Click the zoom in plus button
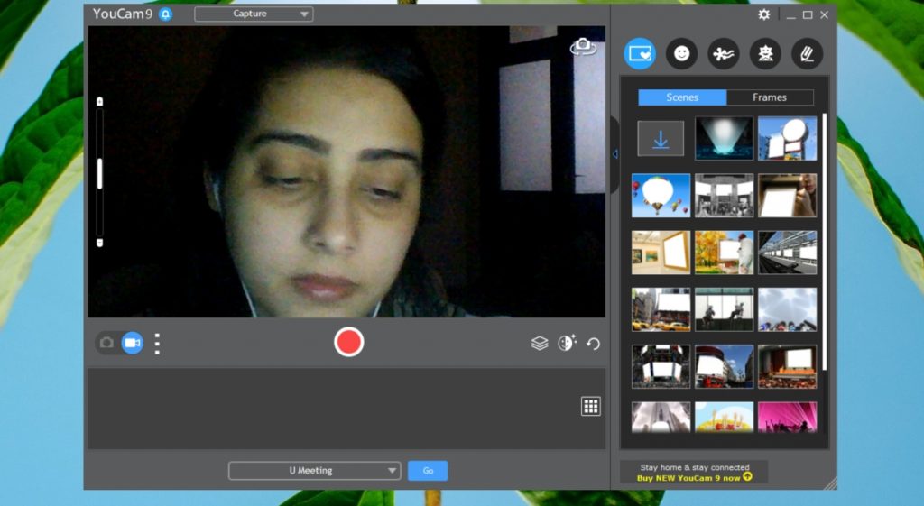The image size is (924, 506). [99, 102]
